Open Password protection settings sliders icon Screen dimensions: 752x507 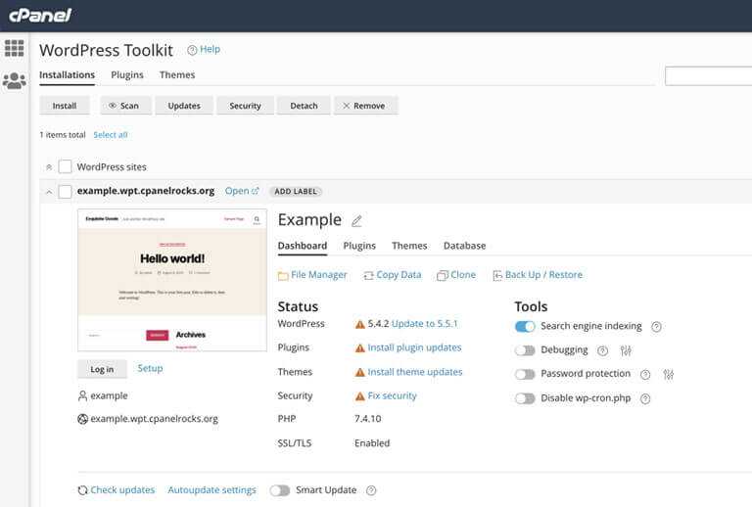(669, 375)
